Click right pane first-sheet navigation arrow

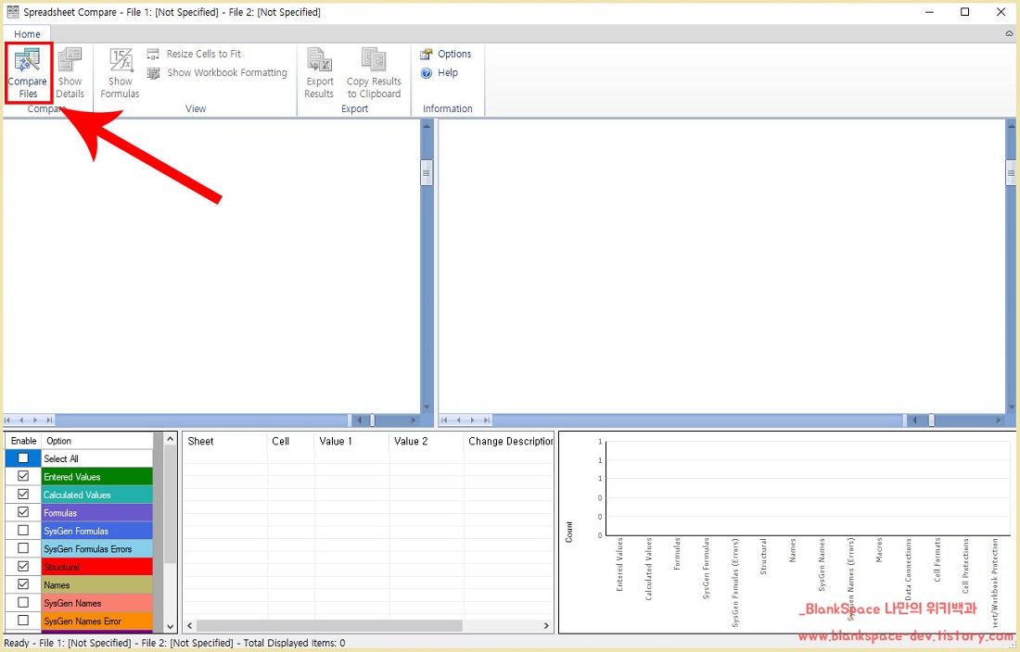(446, 420)
